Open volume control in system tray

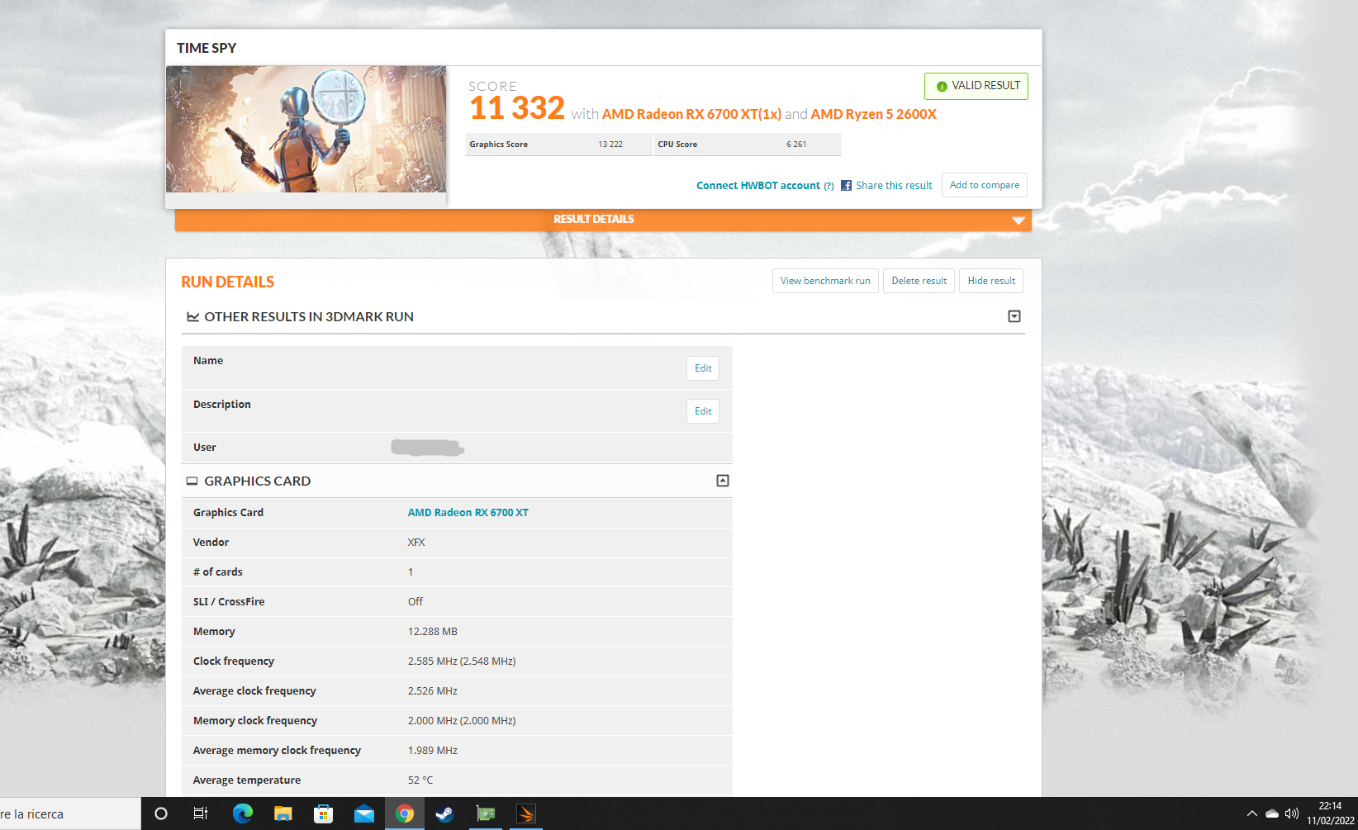click(x=1292, y=813)
